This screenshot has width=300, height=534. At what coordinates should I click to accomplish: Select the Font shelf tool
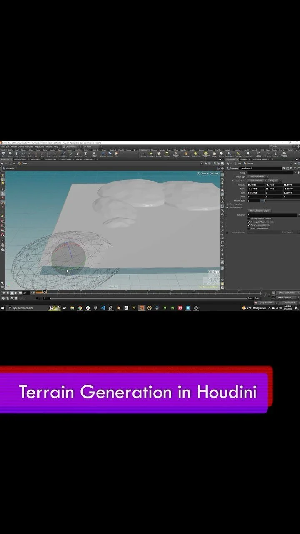pos(85,154)
